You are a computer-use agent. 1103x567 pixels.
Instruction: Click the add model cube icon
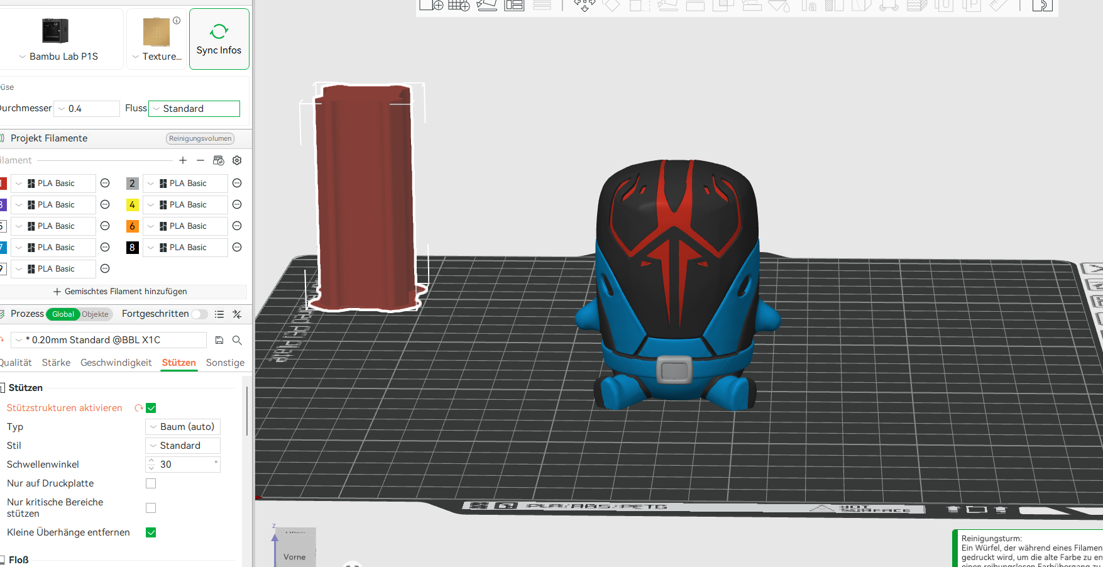click(431, 5)
